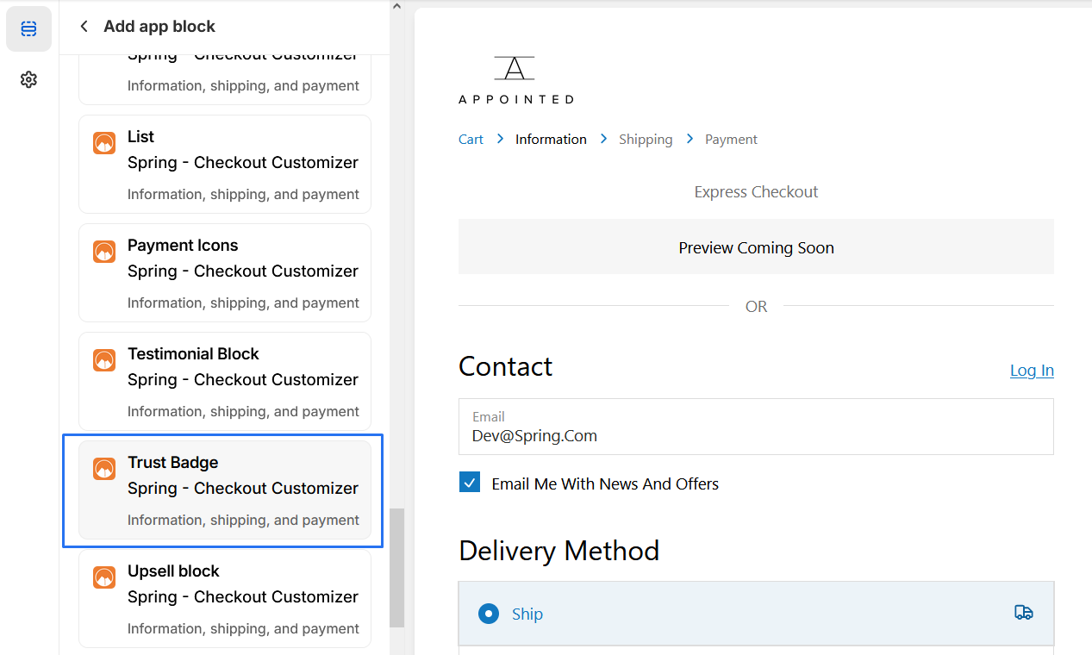
Task: Uncheck Email Me With News And Offers
Action: point(470,483)
